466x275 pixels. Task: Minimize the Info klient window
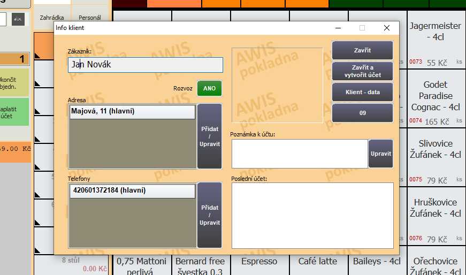(x=338, y=28)
